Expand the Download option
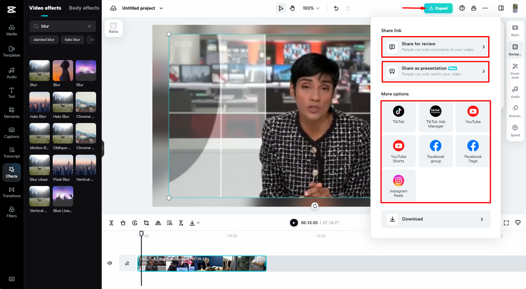The image size is (526, 289). 436,219
